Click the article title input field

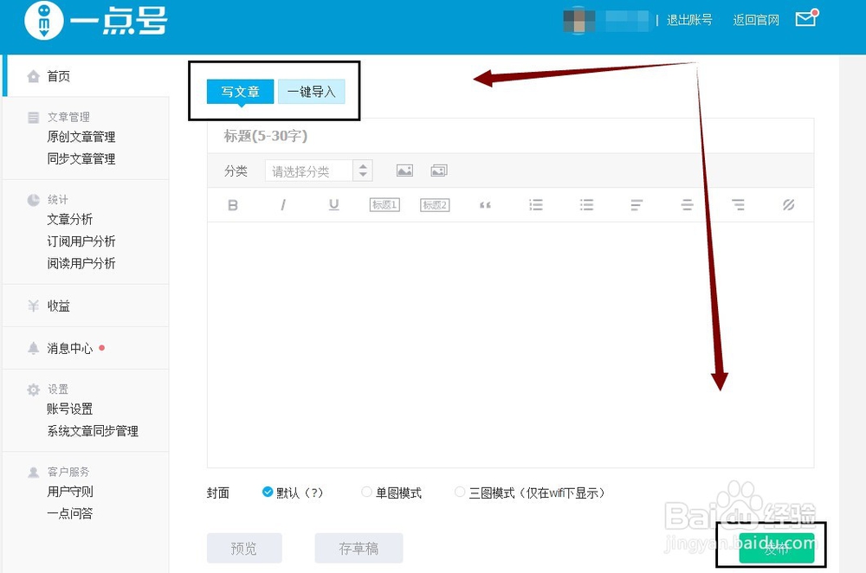(x=511, y=136)
